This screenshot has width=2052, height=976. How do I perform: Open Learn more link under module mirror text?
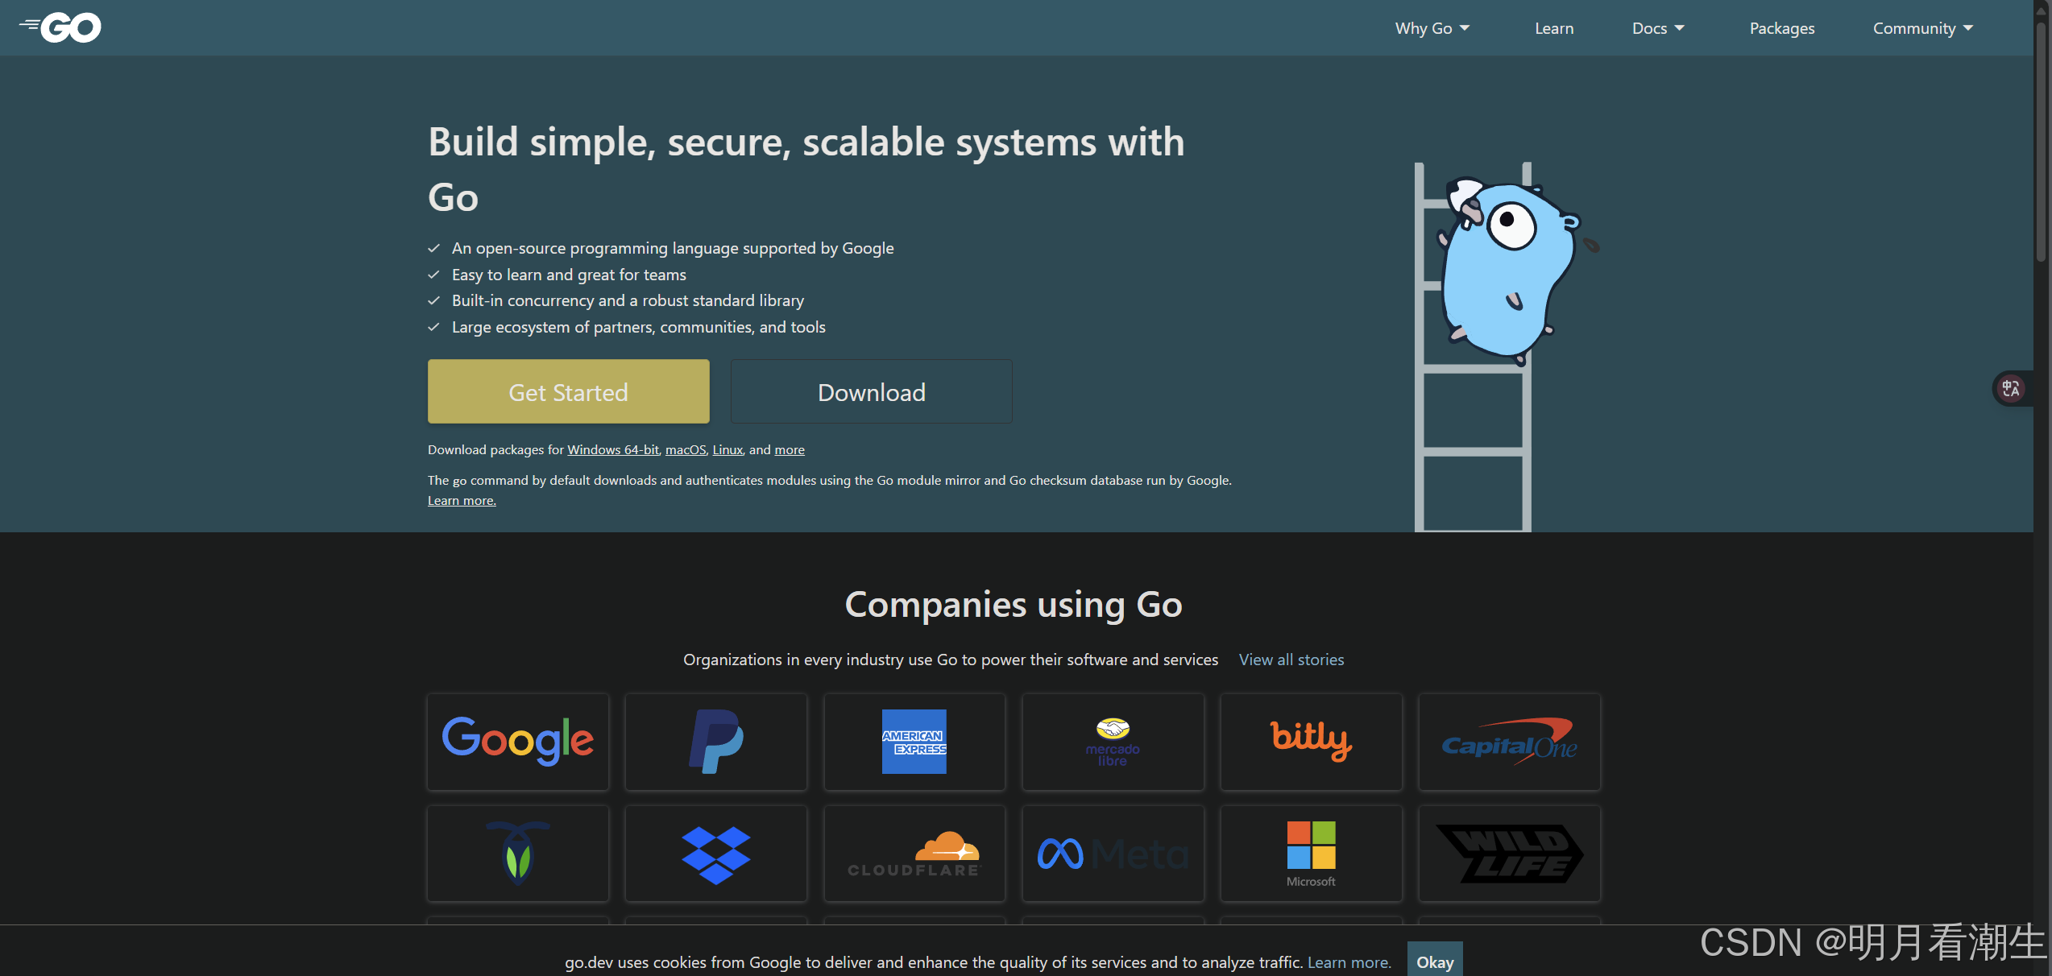tap(462, 500)
